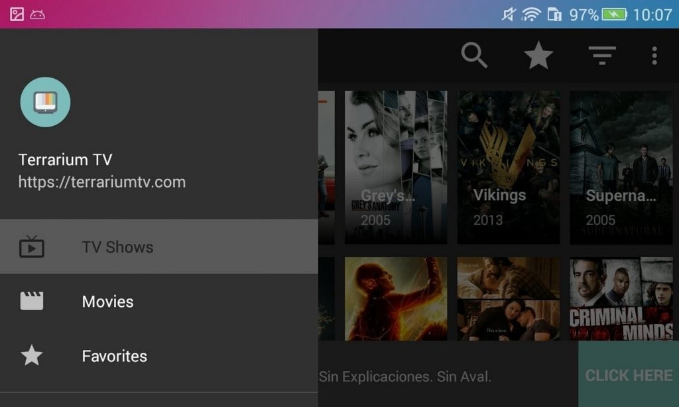The height and width of the screenshot is (407, 679).
Task: Open the Supernatural 2005 poster
Action: coord(621,167)
